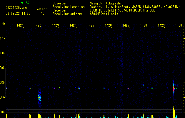Click the 1429 time axis marker

pyautogui.click(x=161, y=25)
